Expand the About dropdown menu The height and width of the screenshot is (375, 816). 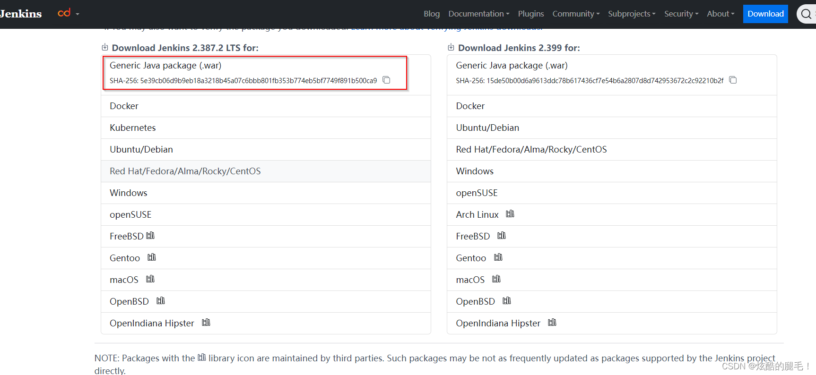[721, 14]
